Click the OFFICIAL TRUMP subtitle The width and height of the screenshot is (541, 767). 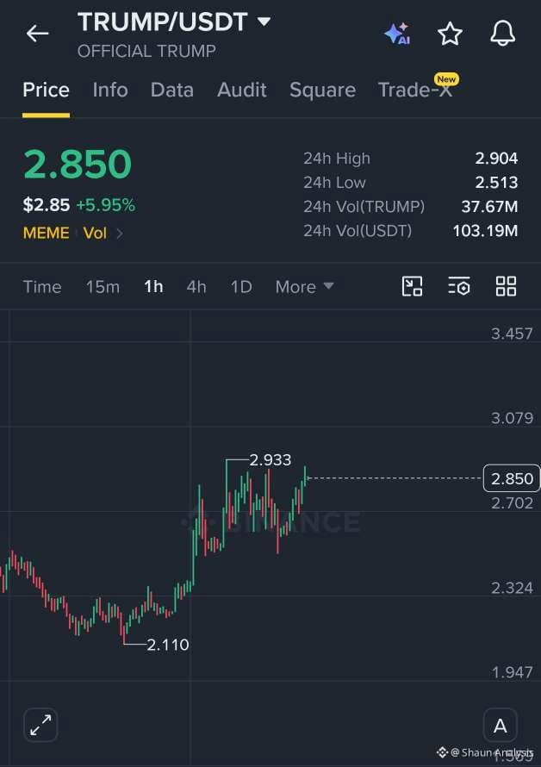[x=146, y=51]
